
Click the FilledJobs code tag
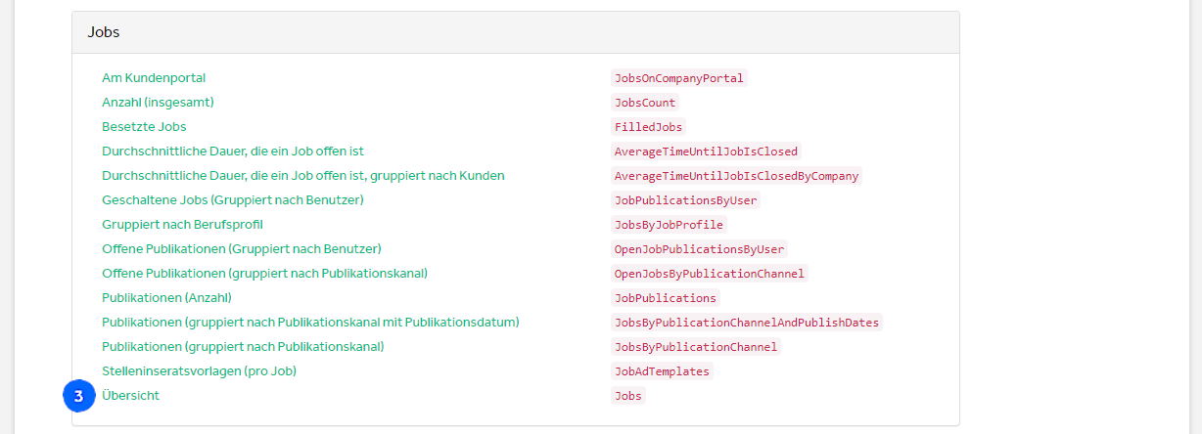point(648,127)
